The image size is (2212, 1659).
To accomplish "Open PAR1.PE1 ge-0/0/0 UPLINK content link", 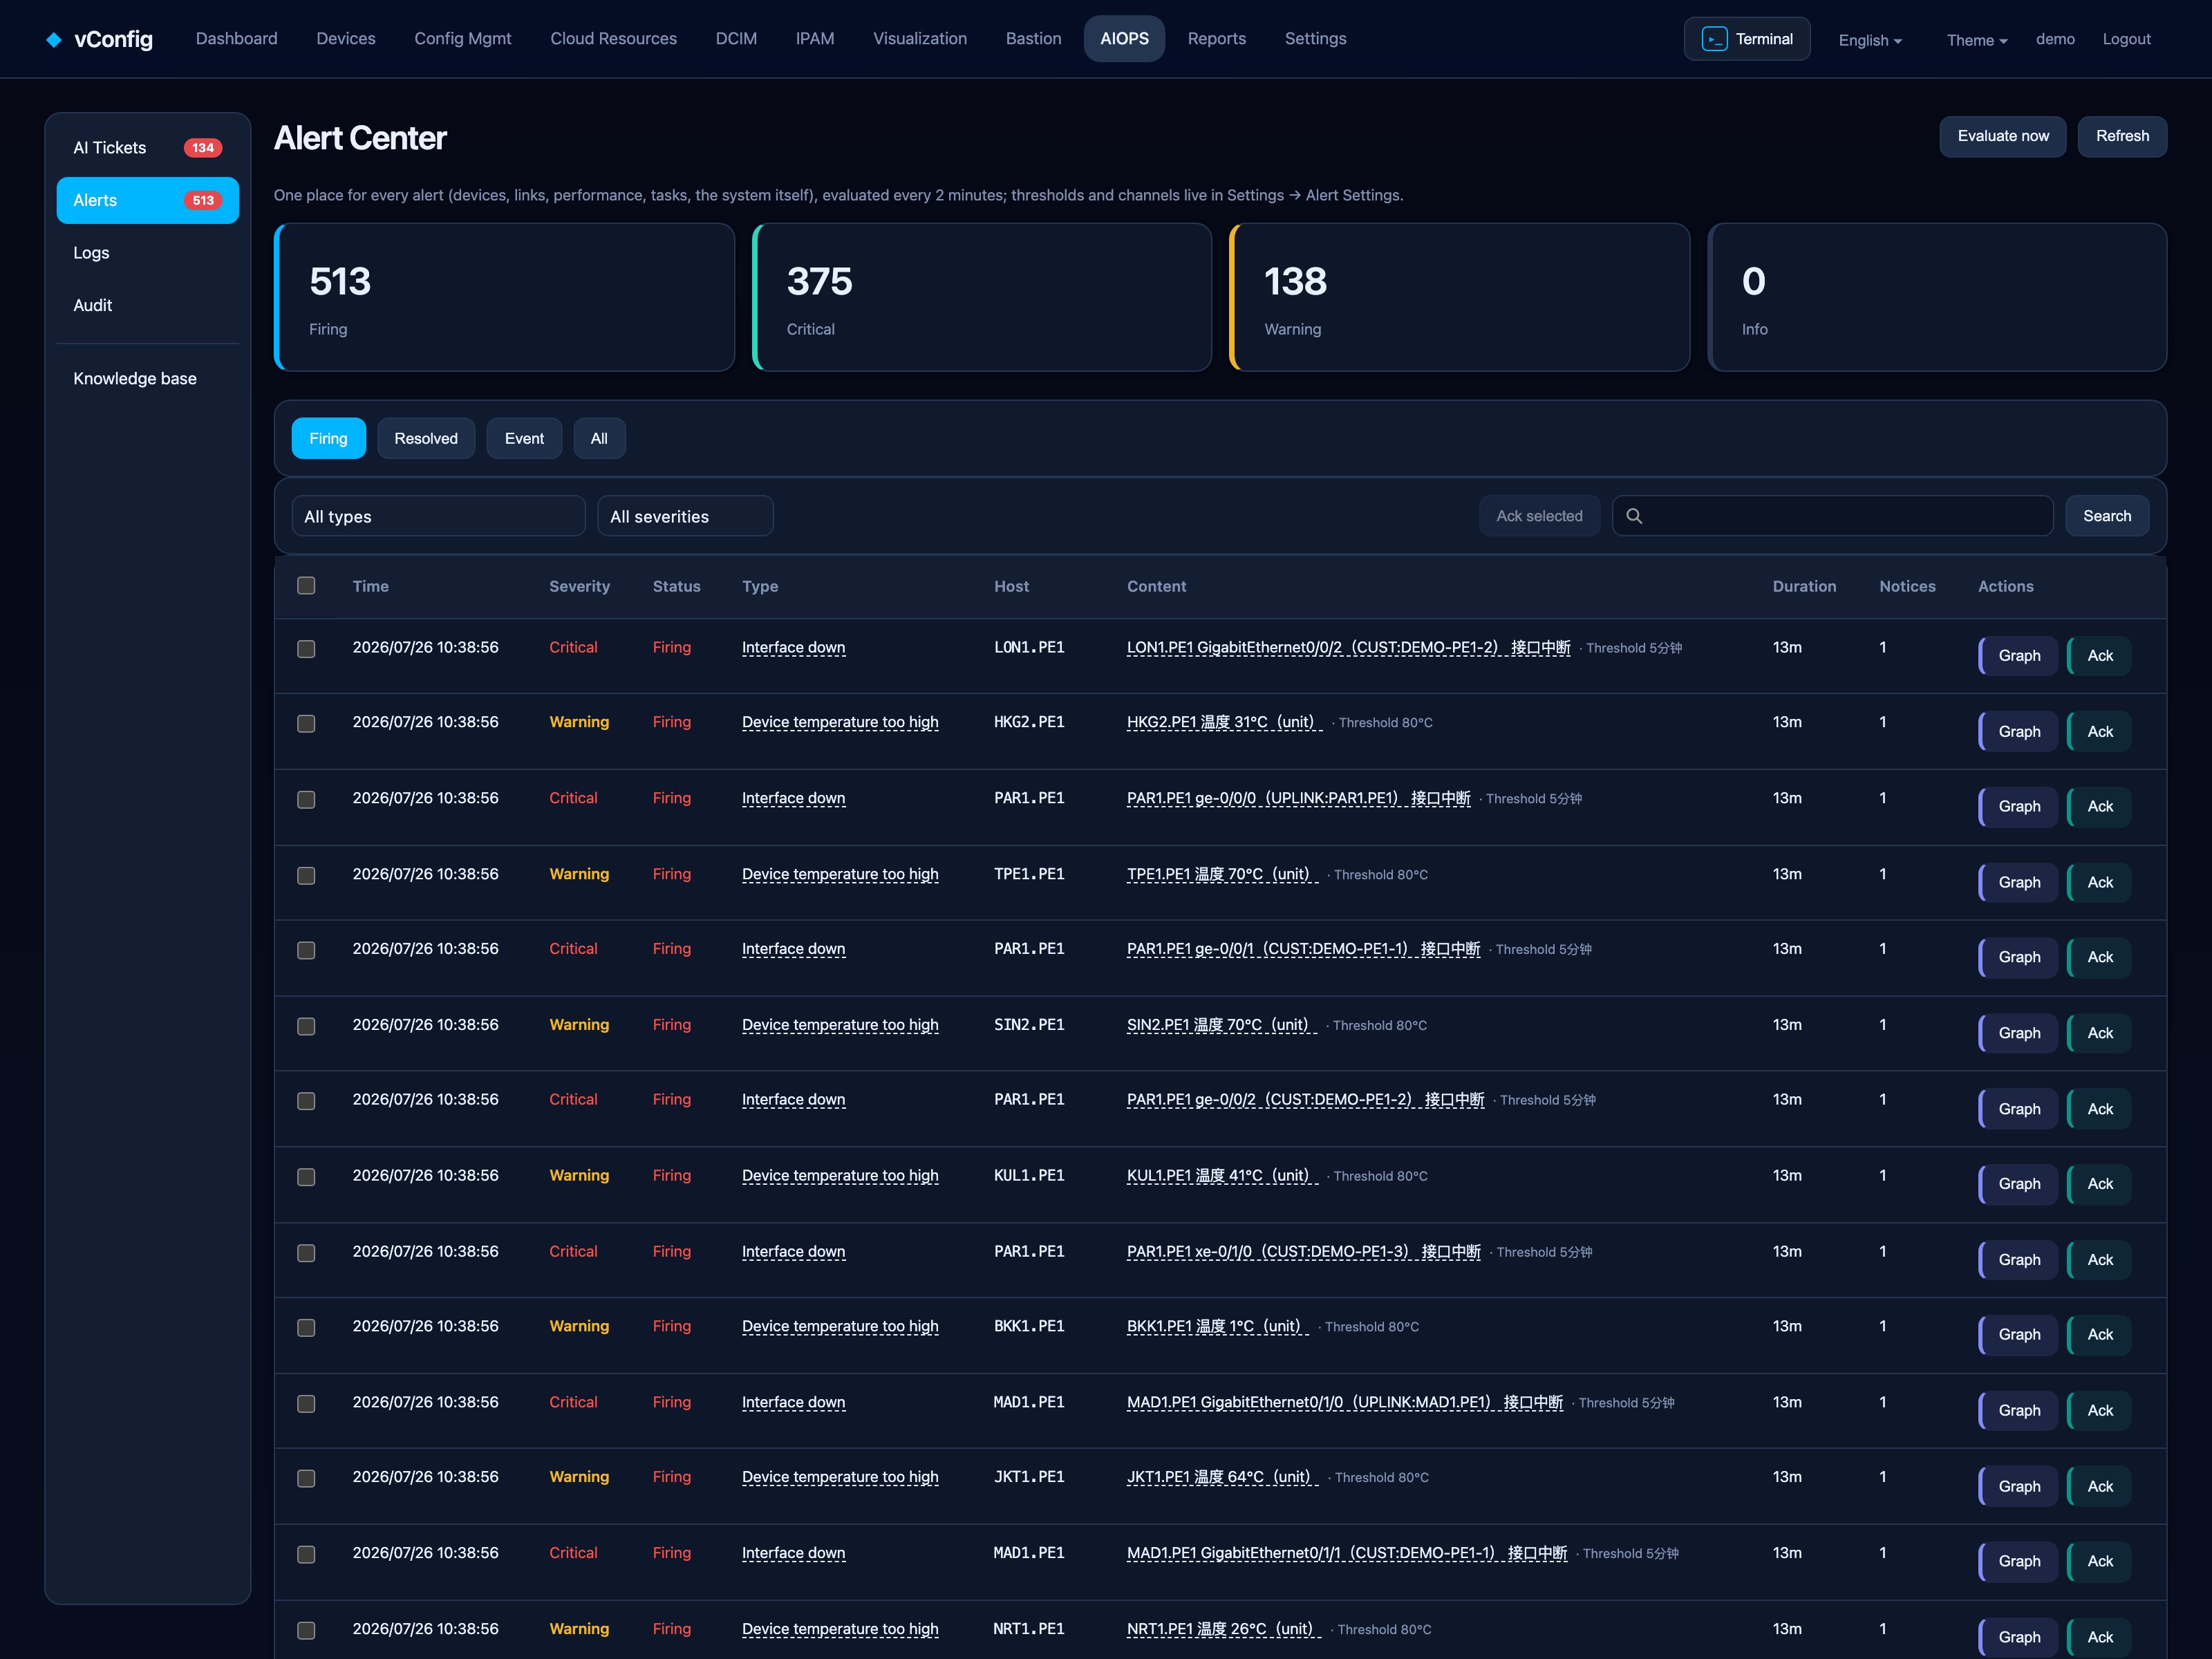I will (1298, 798).
